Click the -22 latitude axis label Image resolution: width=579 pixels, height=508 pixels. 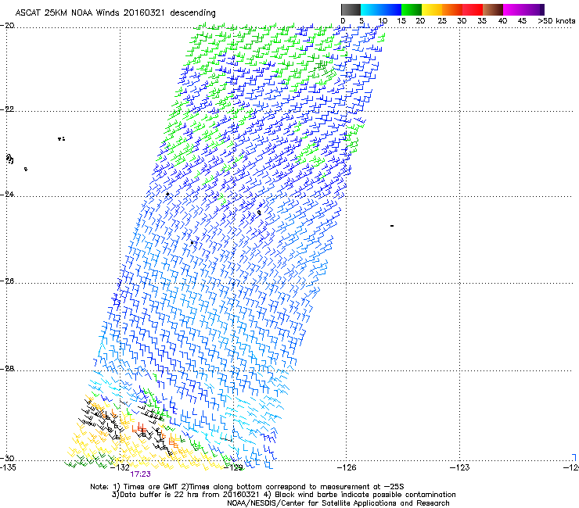coord(7,109)
